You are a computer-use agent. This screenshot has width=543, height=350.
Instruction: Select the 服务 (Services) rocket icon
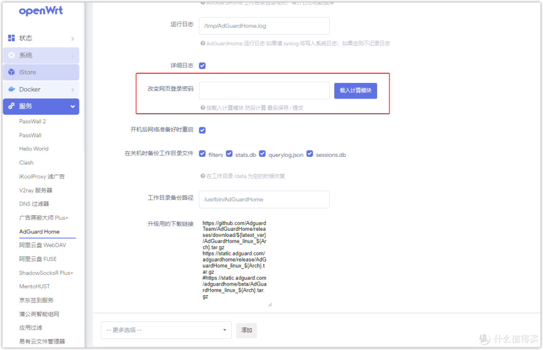pyautogui.click(x=11, y=106)
